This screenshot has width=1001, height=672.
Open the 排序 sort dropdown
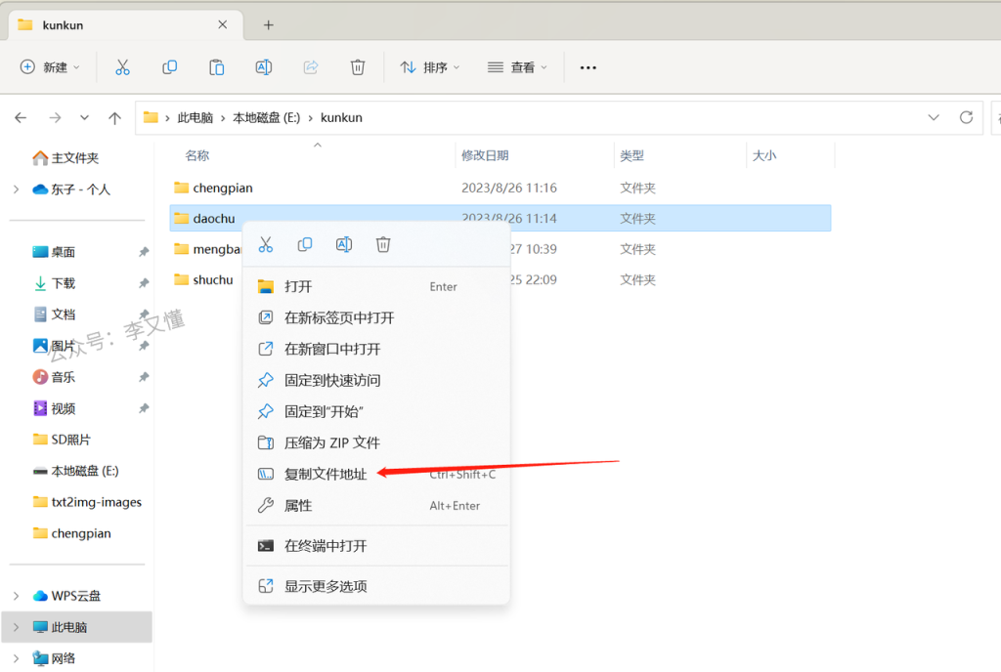[x=431, y=67]
